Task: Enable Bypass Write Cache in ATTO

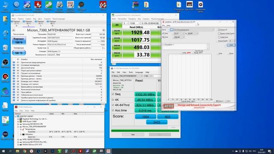Action: [219, 33]
